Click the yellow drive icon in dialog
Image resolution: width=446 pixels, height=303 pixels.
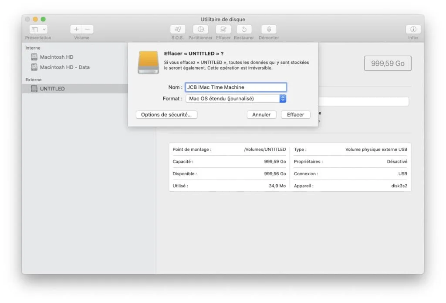[149, 62]
